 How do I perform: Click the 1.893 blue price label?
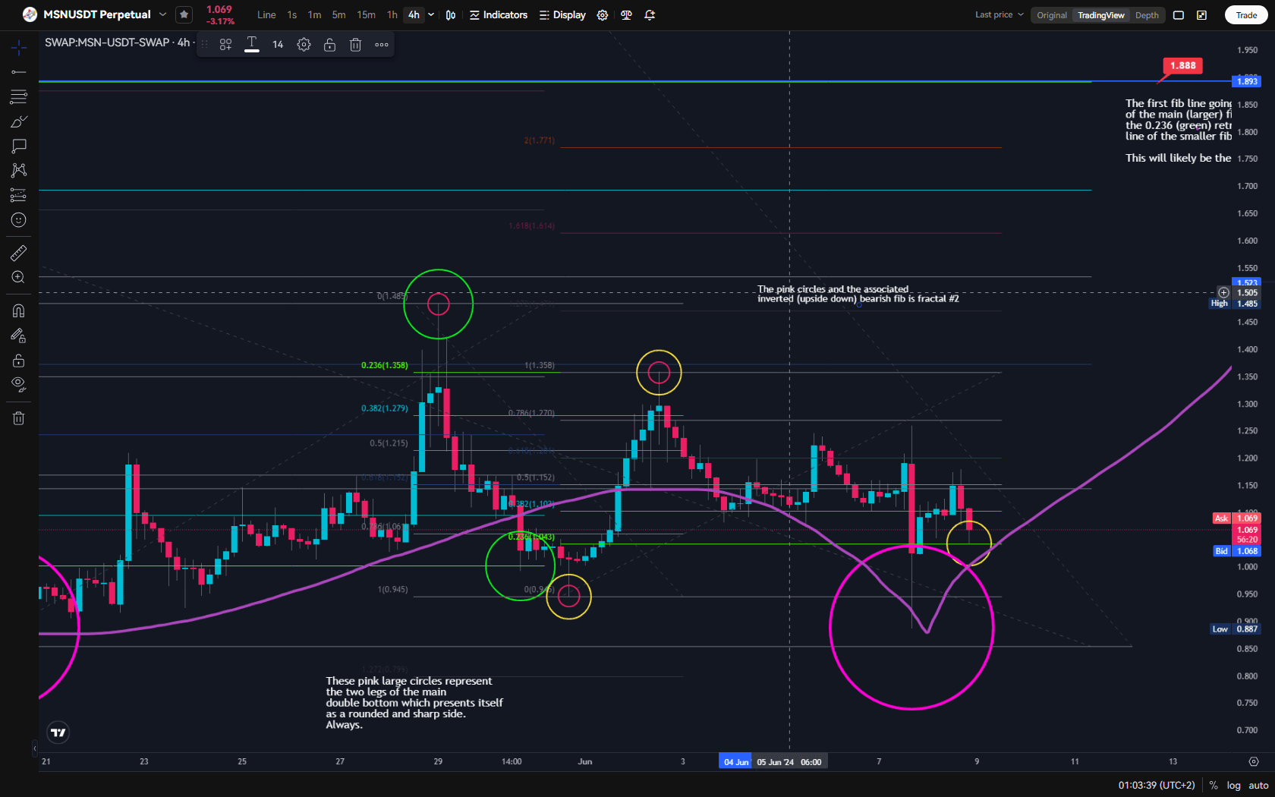[1247, 81]
